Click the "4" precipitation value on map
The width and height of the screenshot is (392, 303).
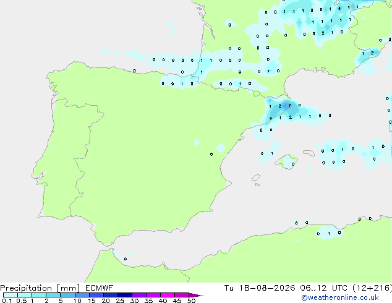pyautogui.click(x=339, y=8)
